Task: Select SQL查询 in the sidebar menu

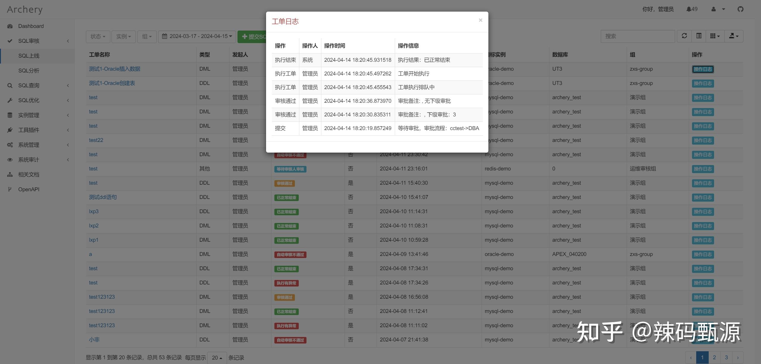Action: coord(29,85)
